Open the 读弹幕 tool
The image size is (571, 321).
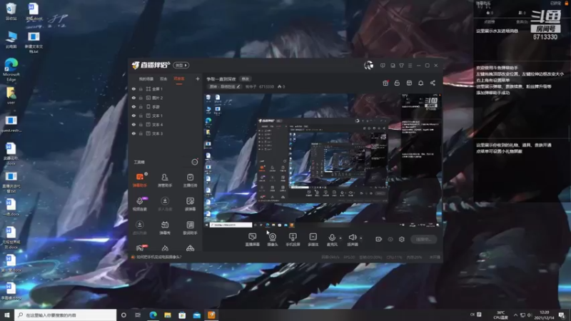[190, 204]
